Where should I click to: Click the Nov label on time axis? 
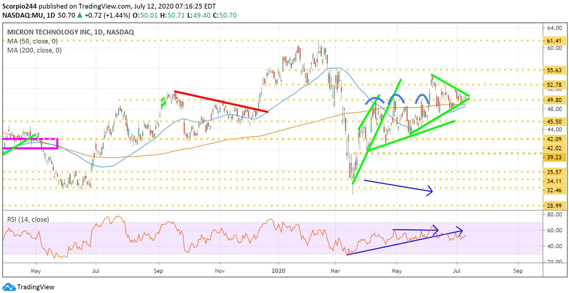pyautogui.click(x=220, y=271)
